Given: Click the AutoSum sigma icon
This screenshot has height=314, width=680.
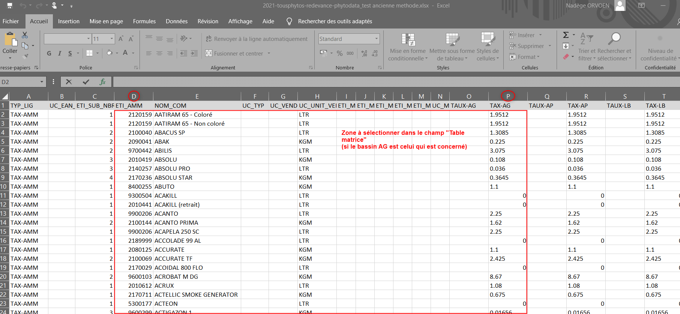Looking at the screenshot, I should tap(566, 35).
